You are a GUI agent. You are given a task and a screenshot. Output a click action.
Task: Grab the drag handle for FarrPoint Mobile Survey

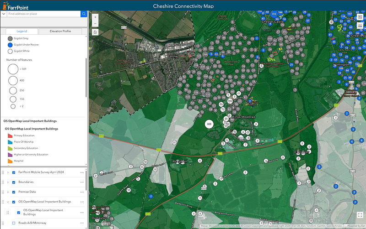[x=3, y=172]
